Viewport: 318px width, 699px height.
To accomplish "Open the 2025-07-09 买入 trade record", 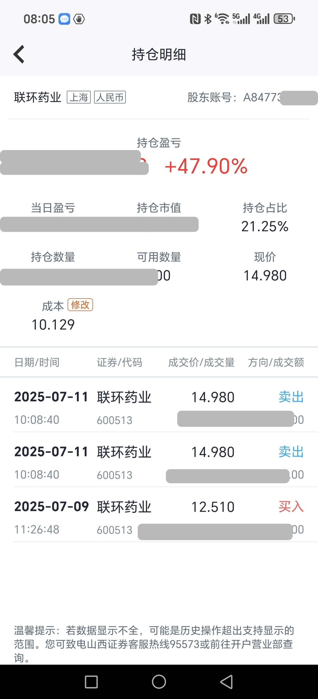I will [x=159, y=514].
